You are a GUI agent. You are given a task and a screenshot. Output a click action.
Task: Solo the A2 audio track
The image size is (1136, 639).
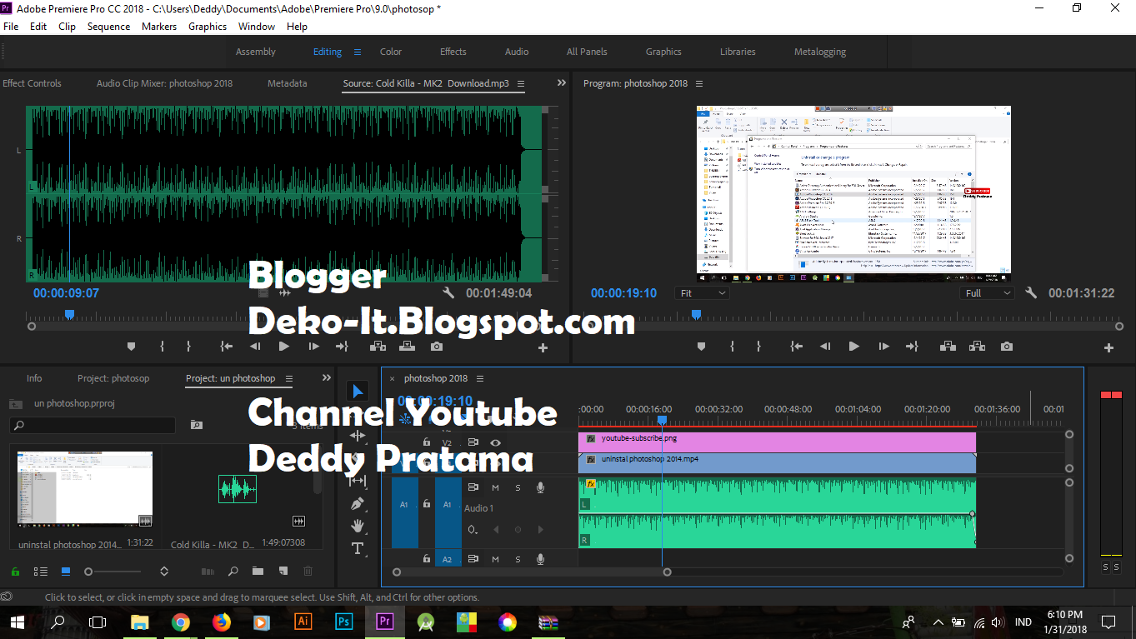click(x=518, y=559)
